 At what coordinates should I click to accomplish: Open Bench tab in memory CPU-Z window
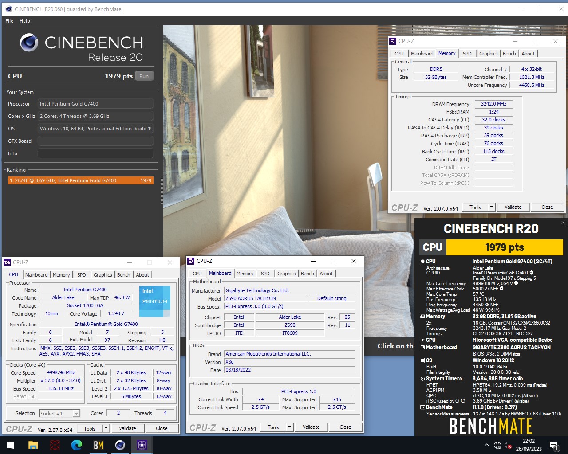tap(509, 54)
